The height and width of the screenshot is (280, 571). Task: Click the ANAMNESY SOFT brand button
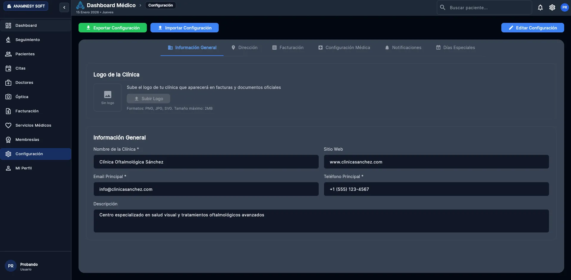(26, 6)
